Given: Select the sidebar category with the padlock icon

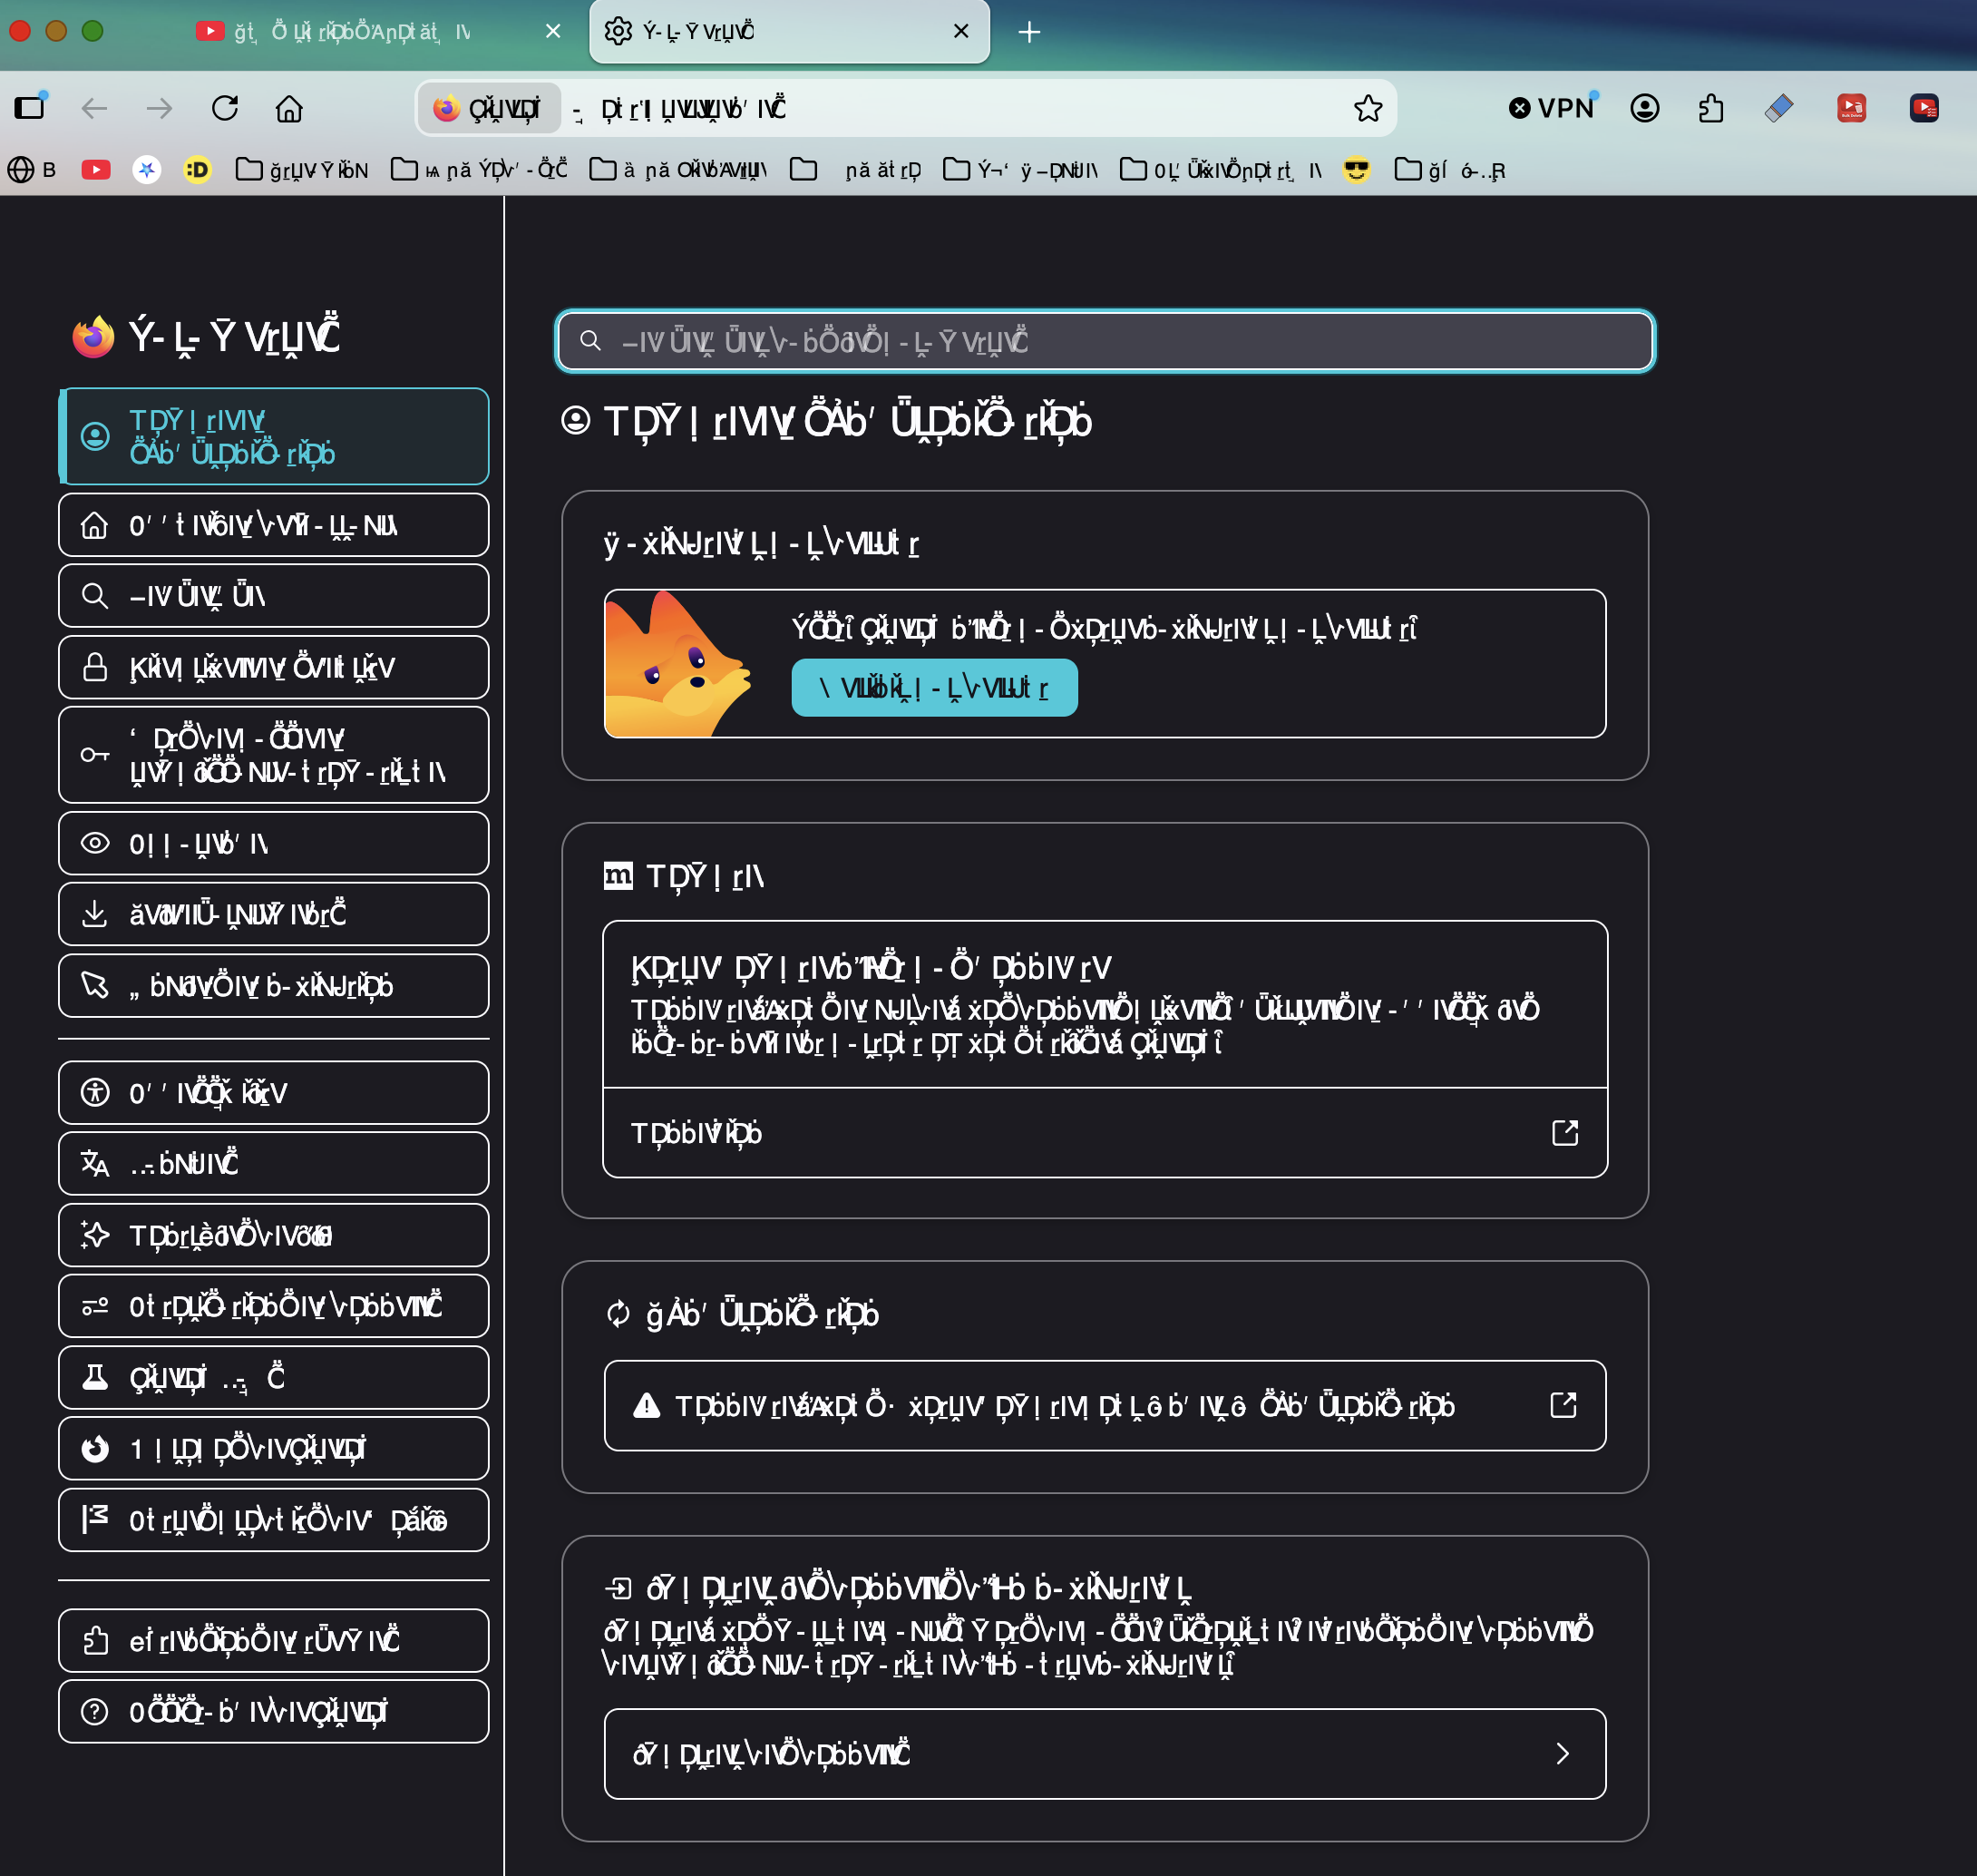Looking at the screenshot, I should coord(273,667).
